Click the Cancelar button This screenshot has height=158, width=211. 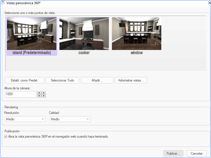tap(196, 154)
